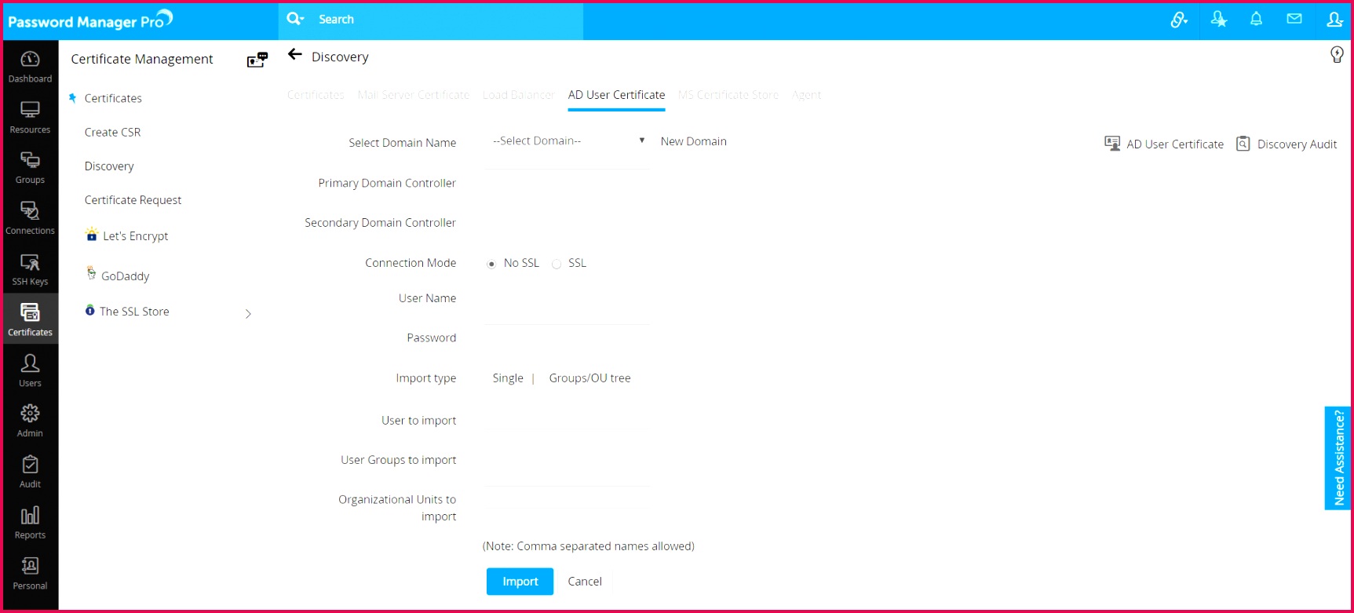The width and height of the screenshot is (1354, 613).
Task: Open the Need Assistance side tab
Action: point(1338,458)
